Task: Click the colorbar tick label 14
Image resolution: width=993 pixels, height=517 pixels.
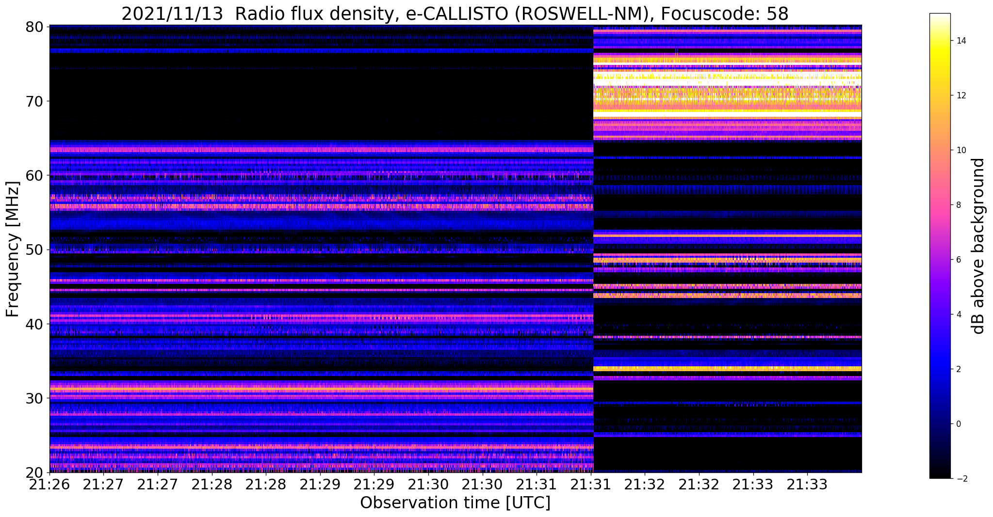Action: (961, 41)
